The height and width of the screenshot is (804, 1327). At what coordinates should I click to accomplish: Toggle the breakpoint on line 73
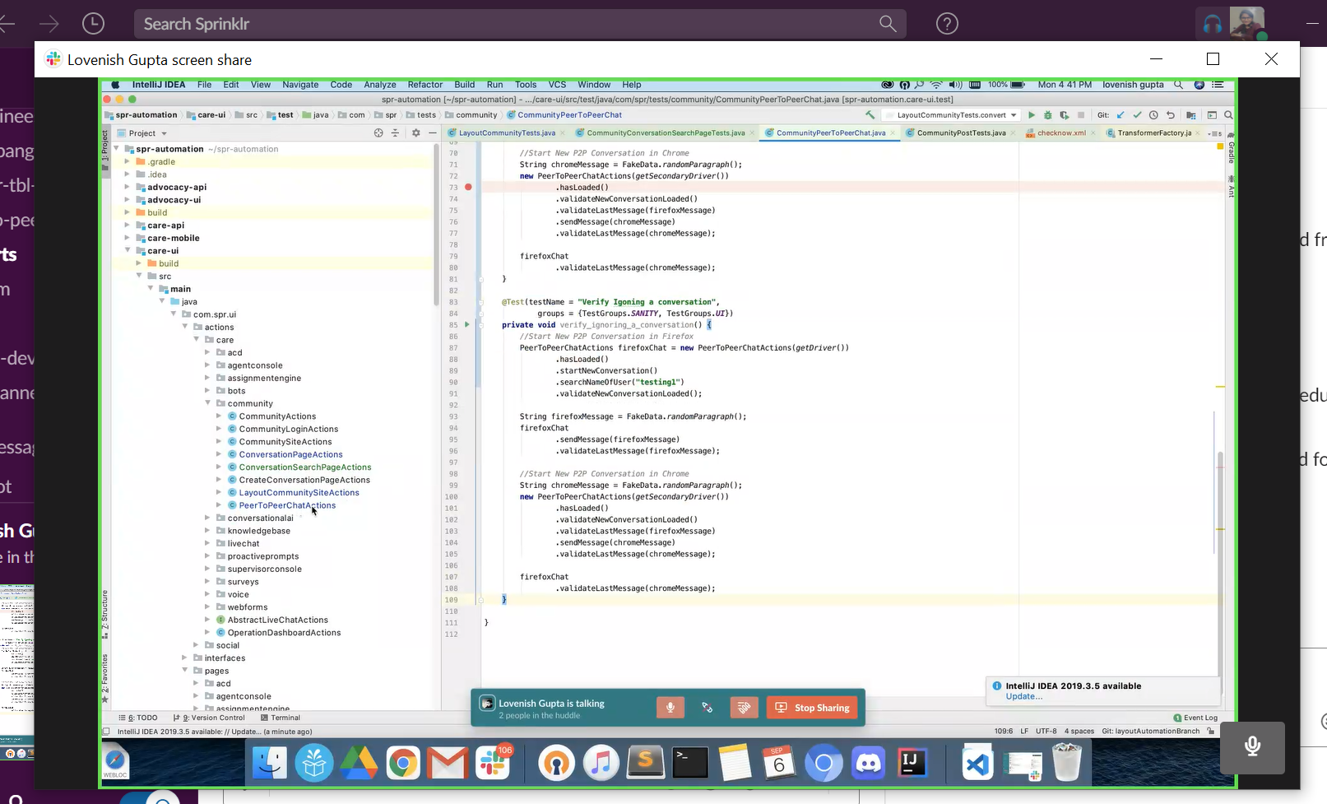tap(468, 188)
